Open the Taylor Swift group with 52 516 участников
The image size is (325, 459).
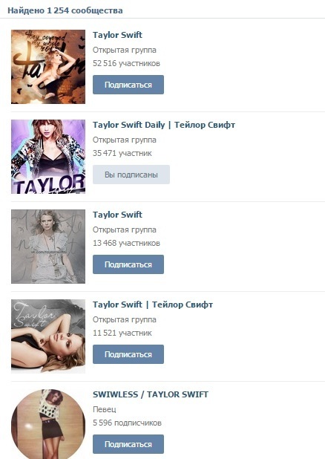(x=117, y=35)
